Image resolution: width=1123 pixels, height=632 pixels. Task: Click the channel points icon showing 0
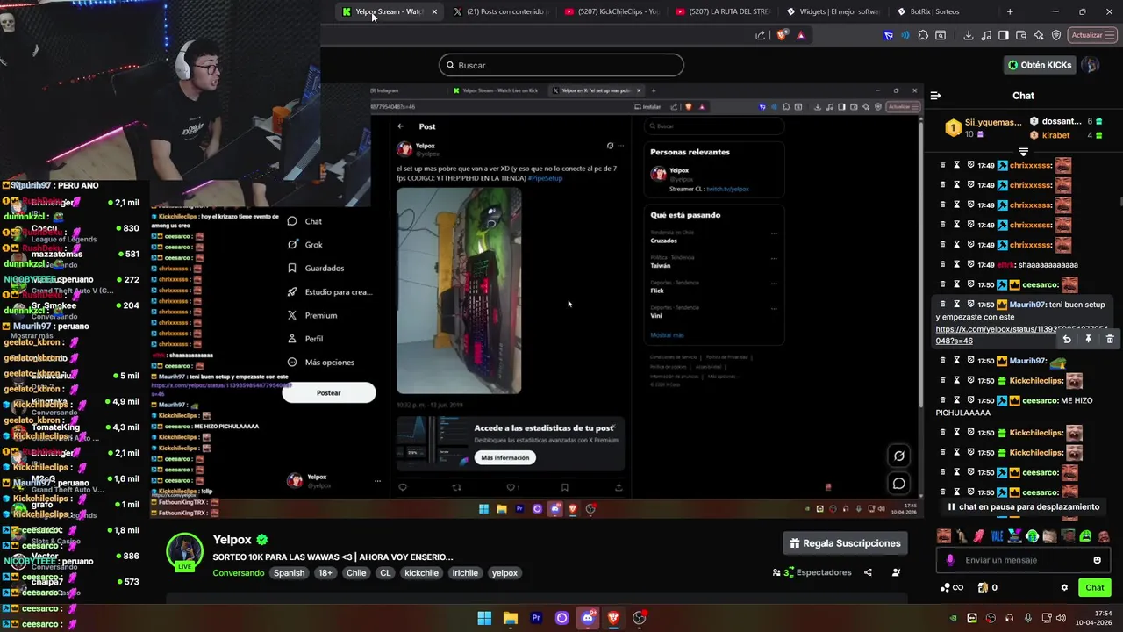point(987,588)
